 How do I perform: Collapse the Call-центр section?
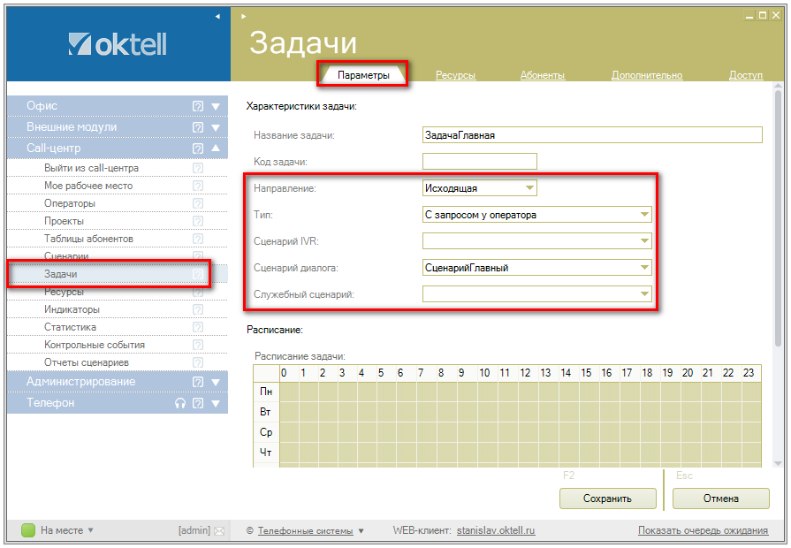click(x=217, y=148)
